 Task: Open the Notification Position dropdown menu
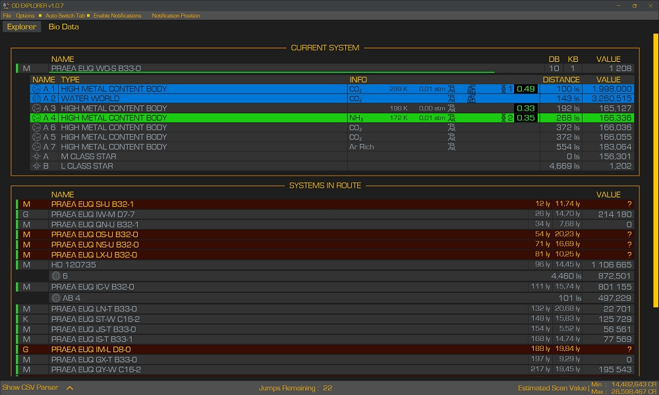pyautogui.click(x=176, y=16)
